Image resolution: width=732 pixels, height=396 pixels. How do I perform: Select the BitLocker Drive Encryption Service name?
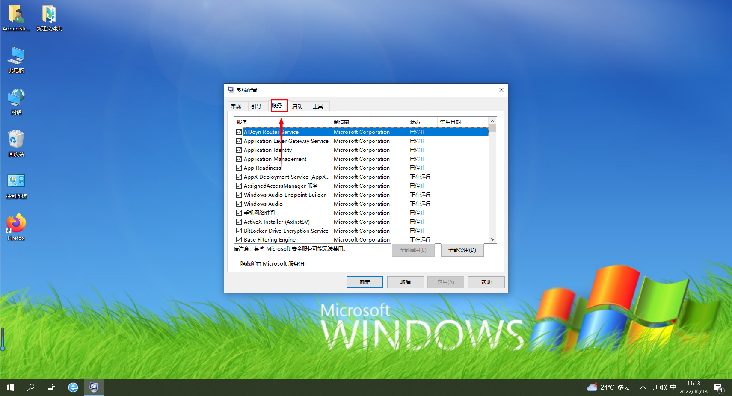[286, 231]
